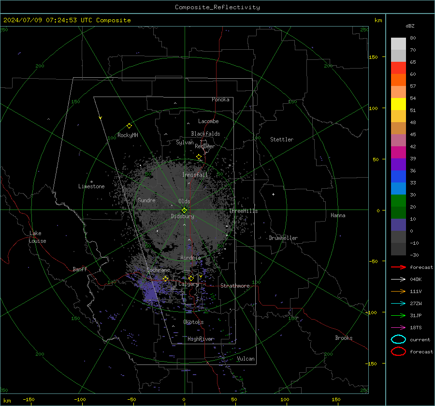Click the Limestone label

[91, 186]
